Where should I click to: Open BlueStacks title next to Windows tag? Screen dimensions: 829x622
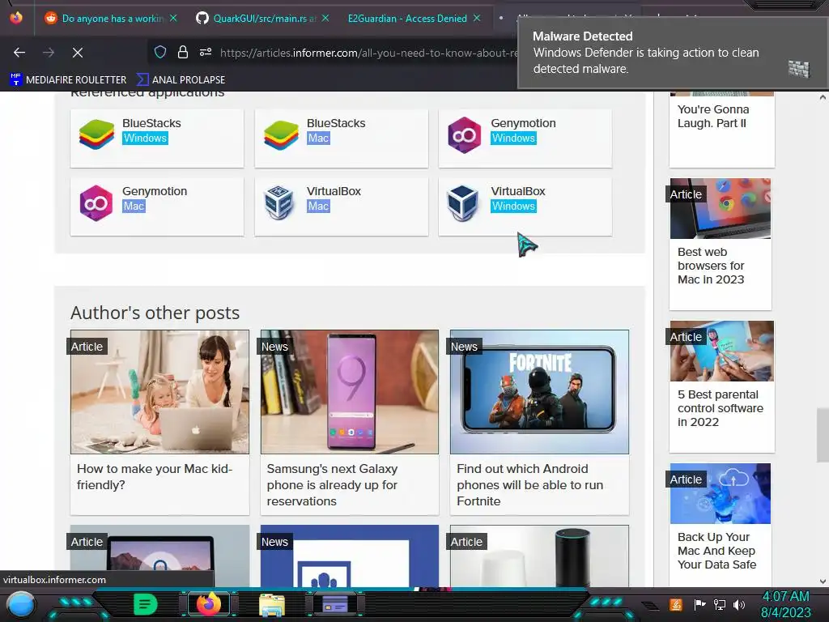(151, 123)
